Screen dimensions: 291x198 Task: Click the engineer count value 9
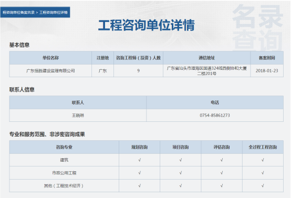click(x=138, y=71)
